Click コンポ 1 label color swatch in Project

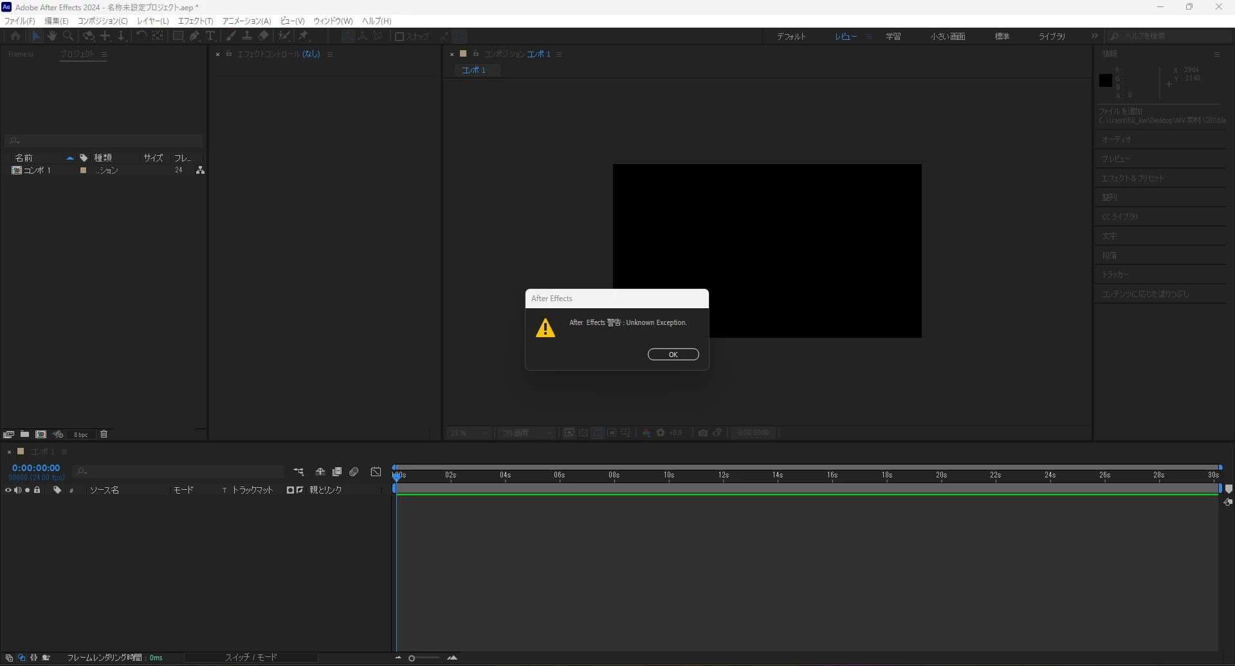point(83,171)
